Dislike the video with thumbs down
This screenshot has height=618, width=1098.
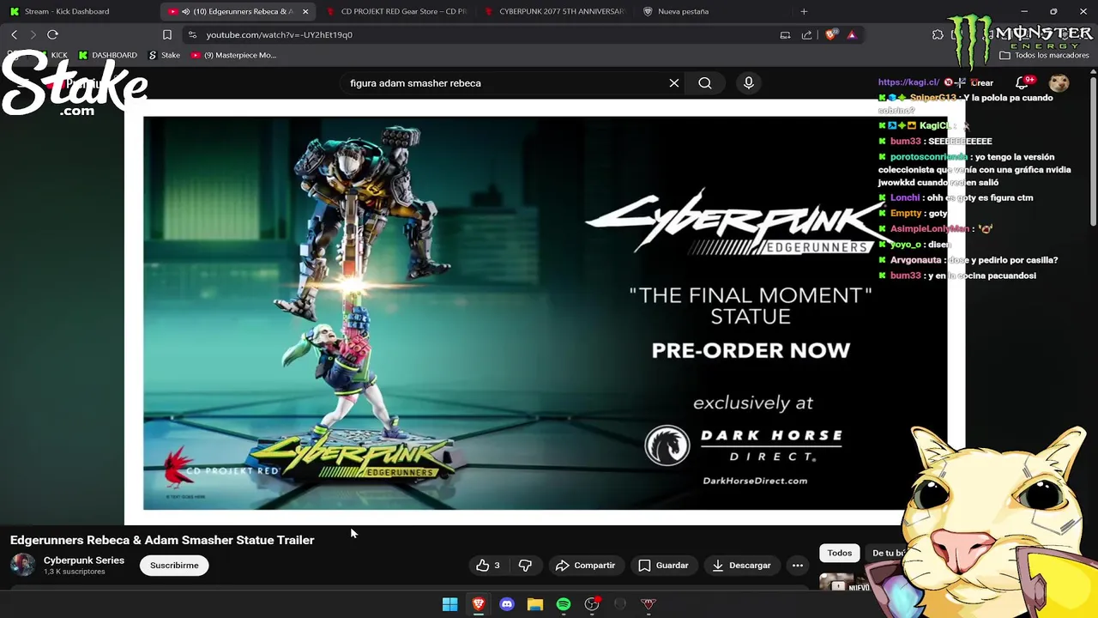click(x=525, y=566)
